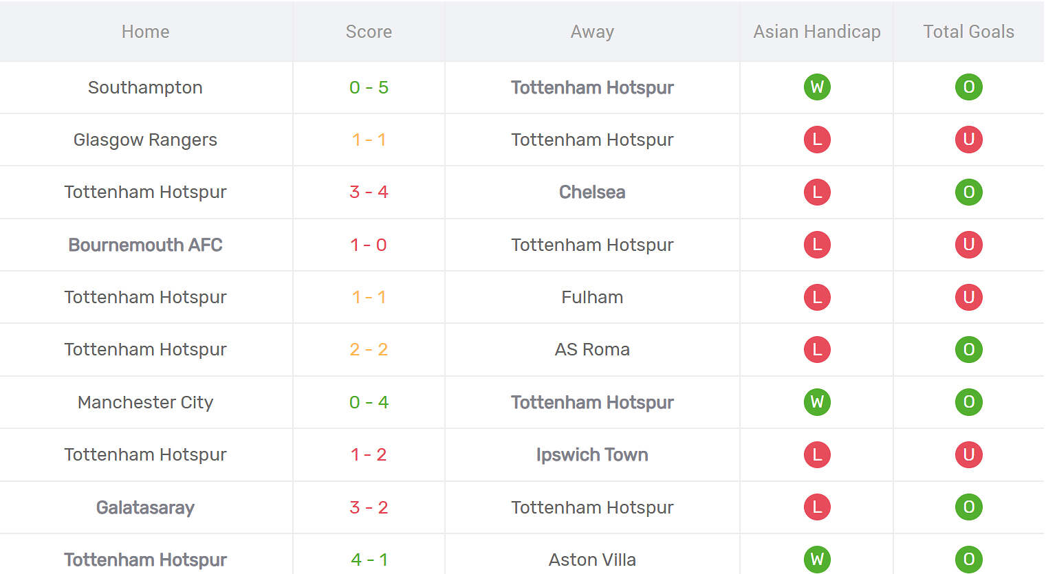Click the L badge beside the Fulham fixture
Viewport: 1046px width, 574px height.
click(816, 297)
